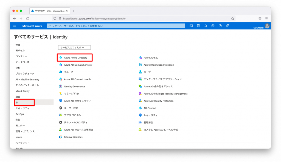Select the ID category in sidebar

tap(24, 102)
